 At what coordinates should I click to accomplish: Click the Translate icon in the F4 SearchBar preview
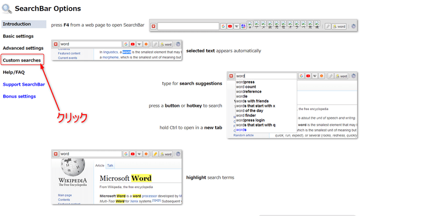coord(243,26)
